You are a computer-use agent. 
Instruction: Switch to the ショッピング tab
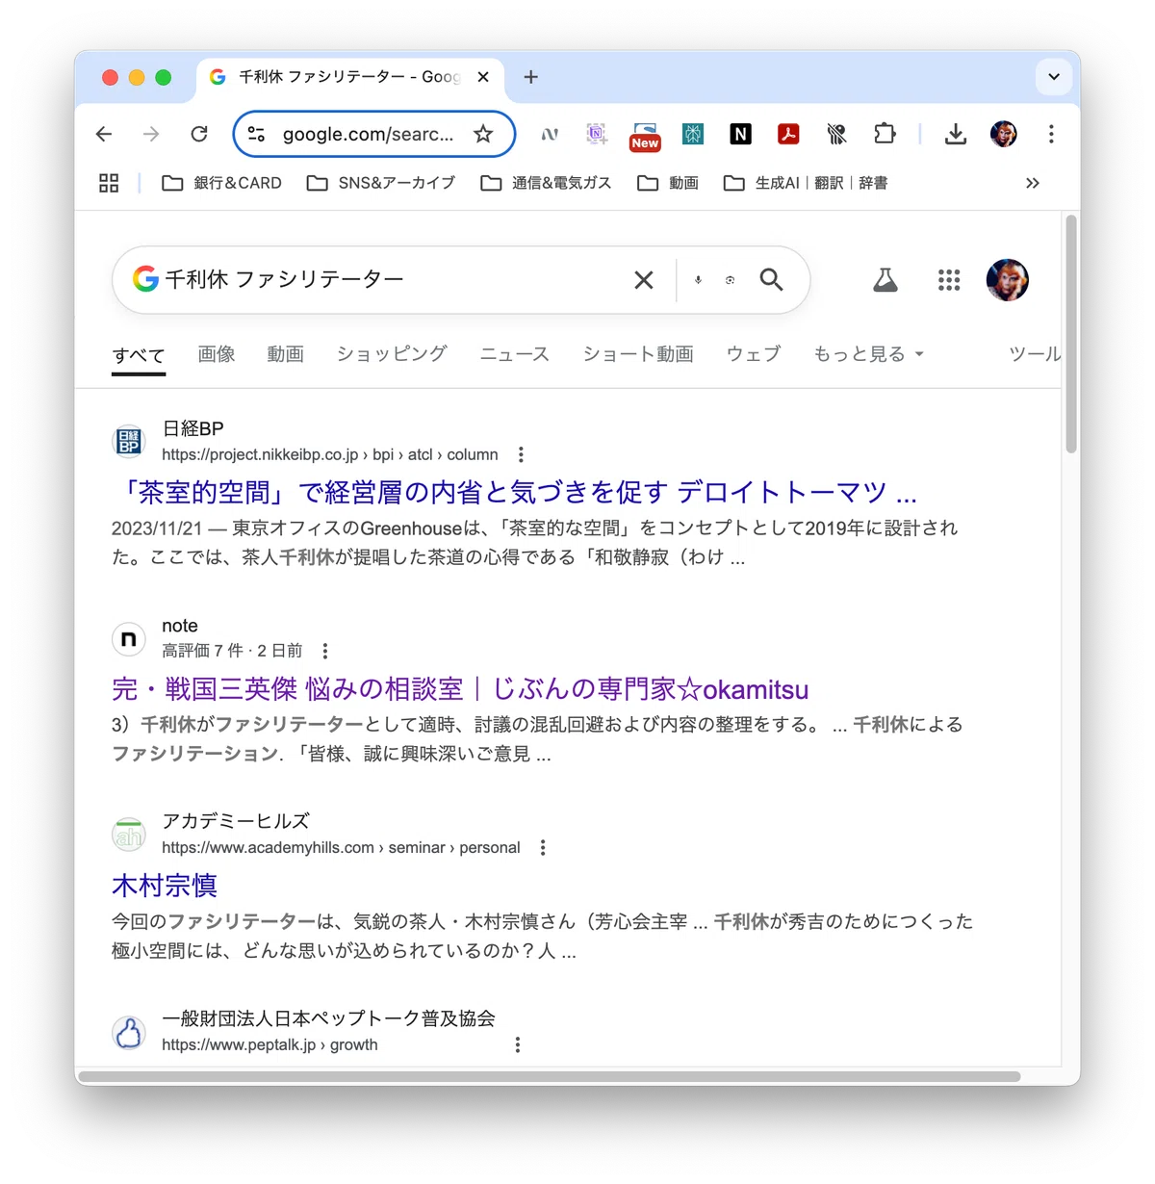392,354
